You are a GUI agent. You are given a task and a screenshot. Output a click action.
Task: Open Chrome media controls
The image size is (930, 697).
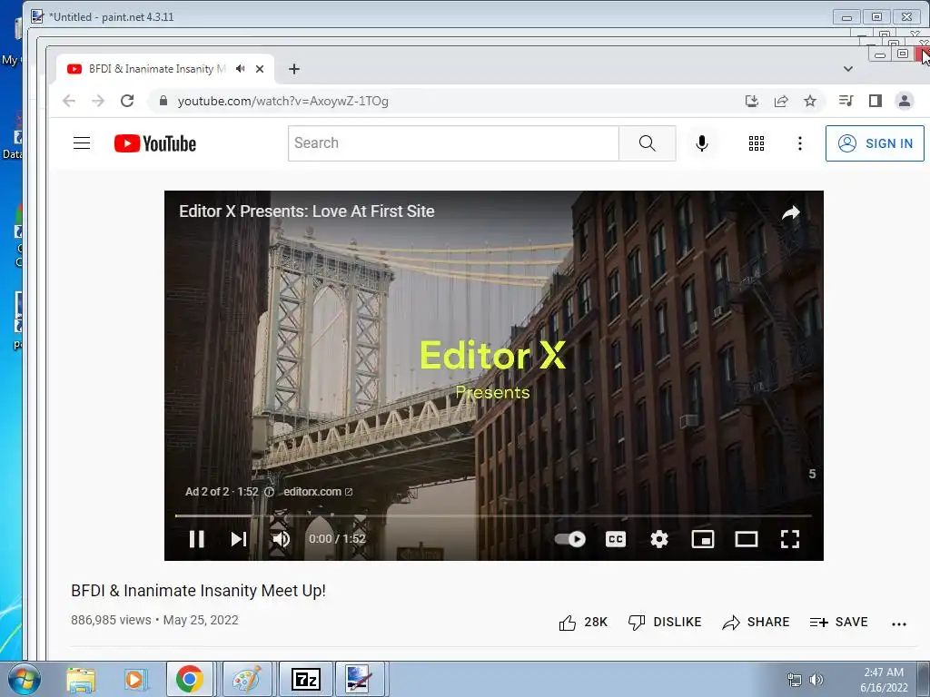click(x=846, y=101)
